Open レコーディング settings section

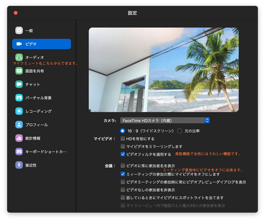41,111
